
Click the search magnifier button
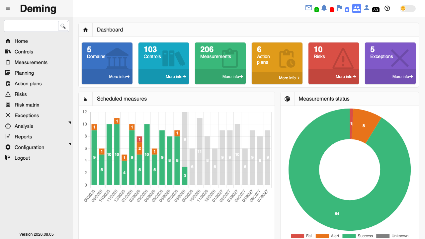(63, 26)
